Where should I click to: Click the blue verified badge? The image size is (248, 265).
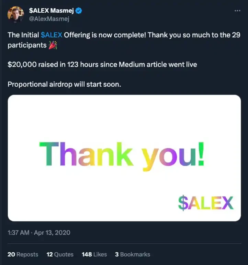point(79,11)
